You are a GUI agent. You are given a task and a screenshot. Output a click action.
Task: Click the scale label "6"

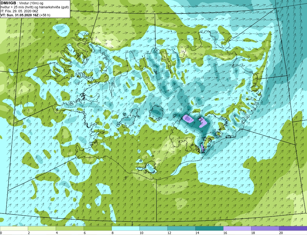pyautogui.click(x=85, y=233)
